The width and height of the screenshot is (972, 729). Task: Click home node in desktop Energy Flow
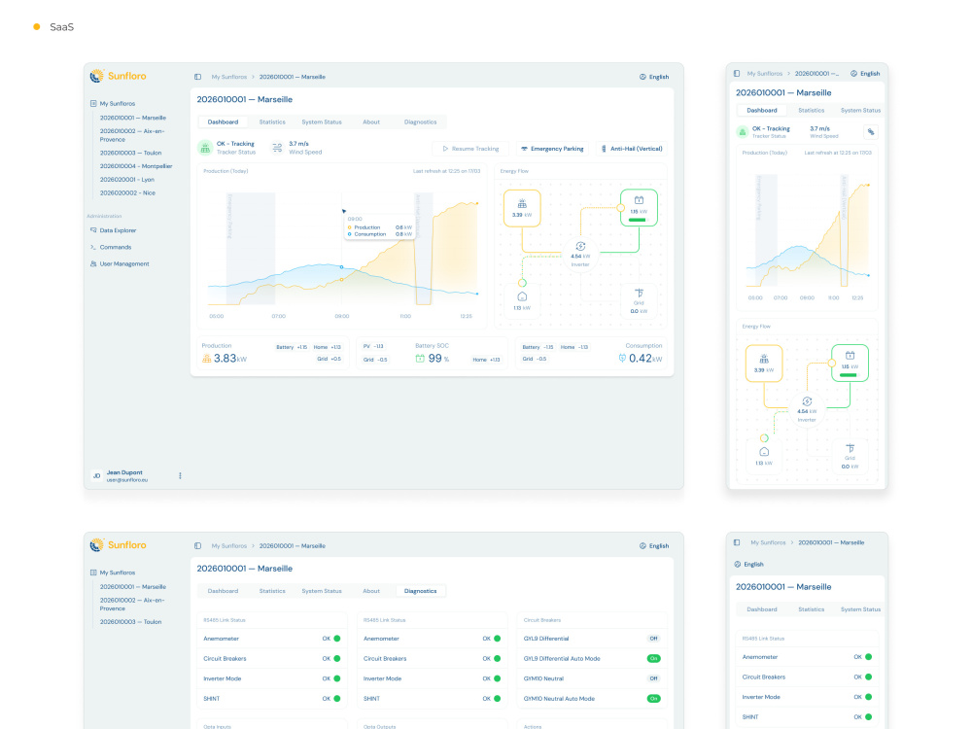[522, 301]
